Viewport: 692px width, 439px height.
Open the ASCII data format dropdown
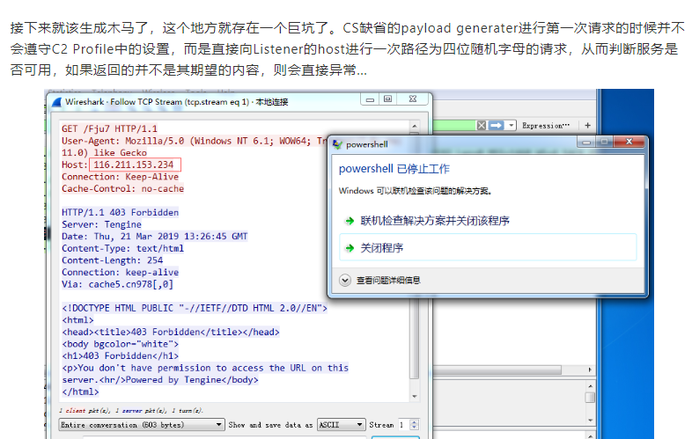point(341,425)
